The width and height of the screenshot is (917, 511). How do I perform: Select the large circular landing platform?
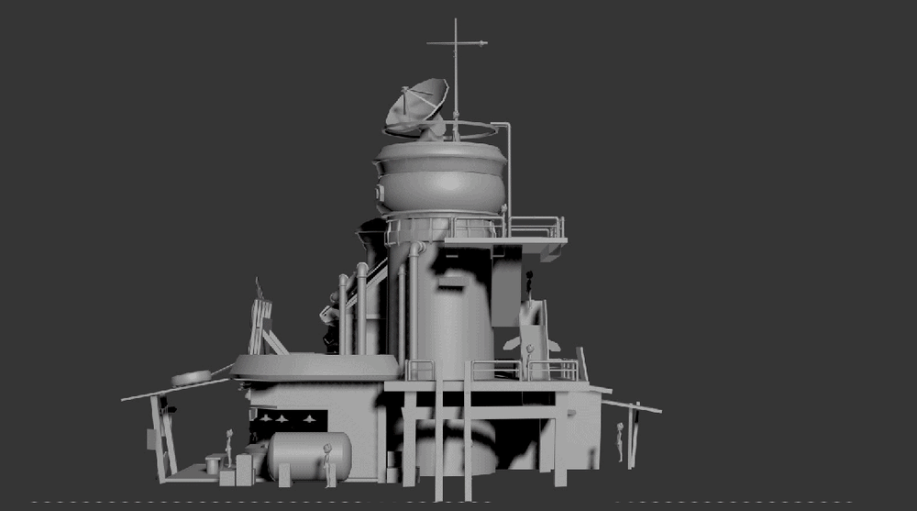coord(315,366)
